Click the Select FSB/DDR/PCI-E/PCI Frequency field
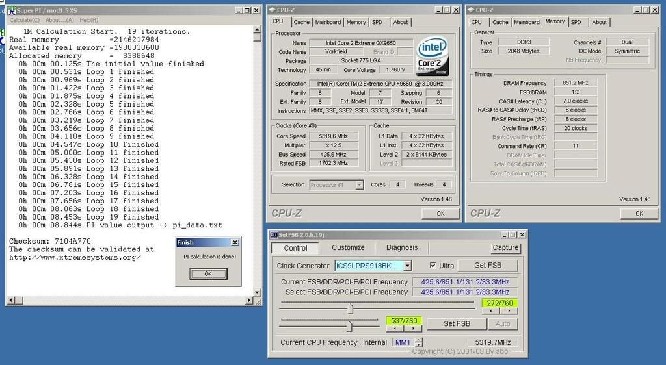The width and height of the screenshot is (666, 365). [x=464, y=292]
